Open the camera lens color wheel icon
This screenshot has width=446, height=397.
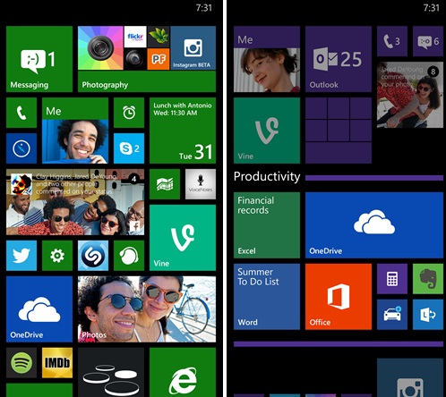[x=100, y=48]
